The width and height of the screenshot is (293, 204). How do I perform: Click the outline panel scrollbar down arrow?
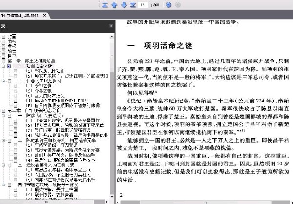[x=112, y=197]
